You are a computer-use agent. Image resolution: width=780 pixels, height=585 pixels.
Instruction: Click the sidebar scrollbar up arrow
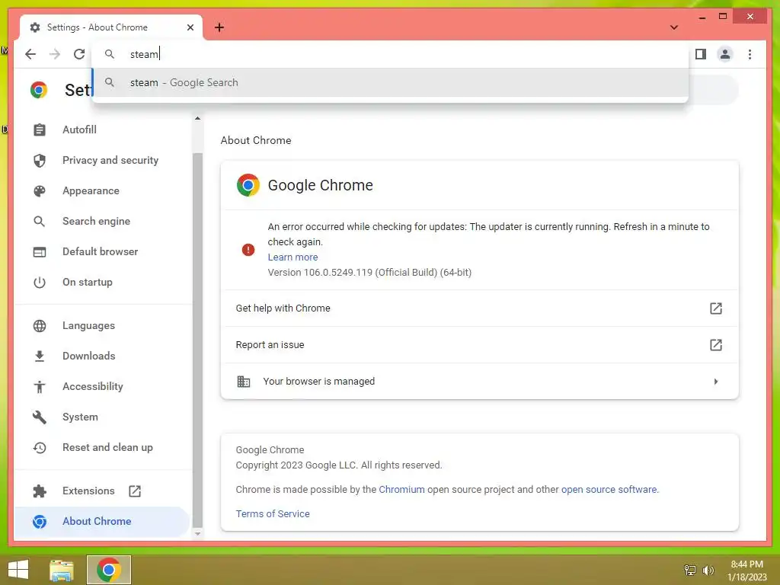pos(197,118)
